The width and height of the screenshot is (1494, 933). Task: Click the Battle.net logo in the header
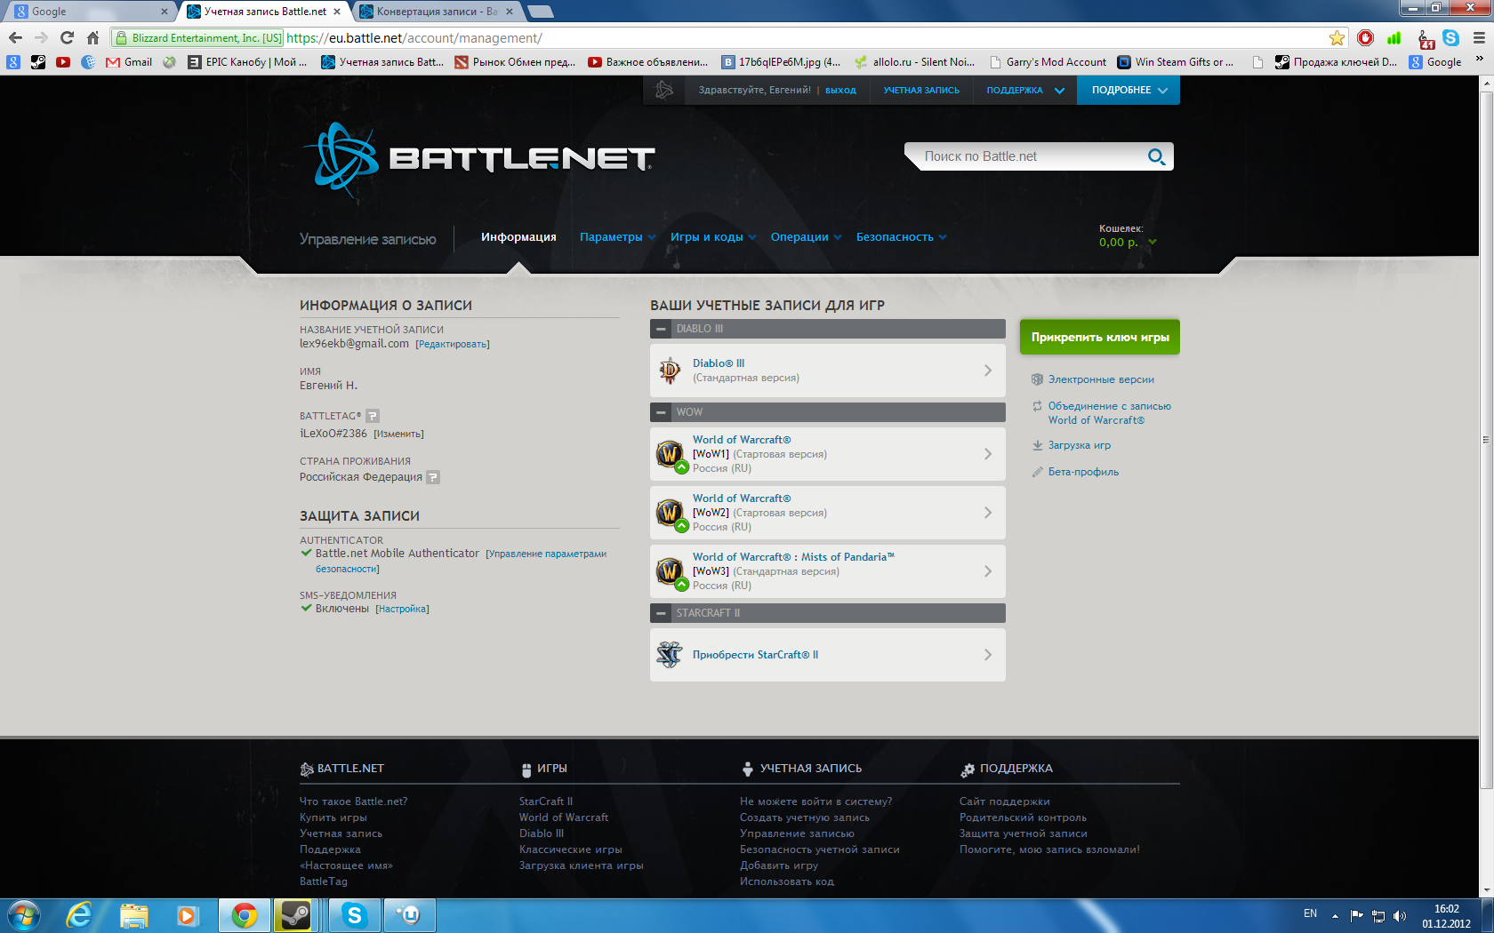478,159
